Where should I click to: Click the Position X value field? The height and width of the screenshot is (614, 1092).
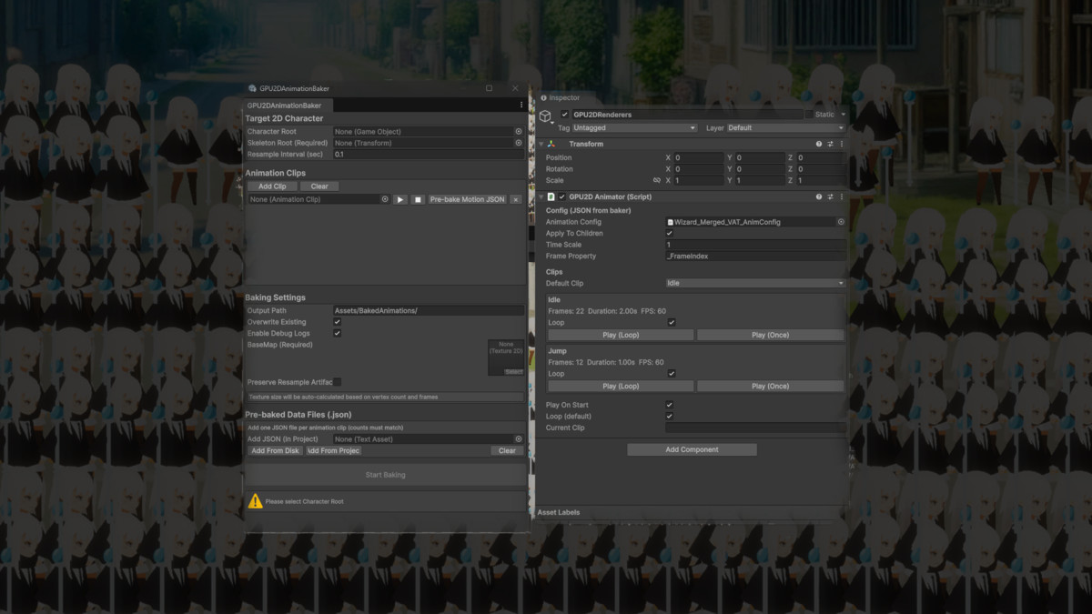[x=698, y=158]
